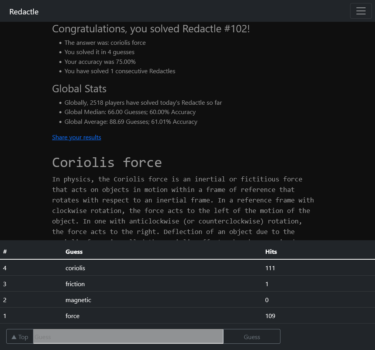Select the magnetic guess row

tap(78, 300)
